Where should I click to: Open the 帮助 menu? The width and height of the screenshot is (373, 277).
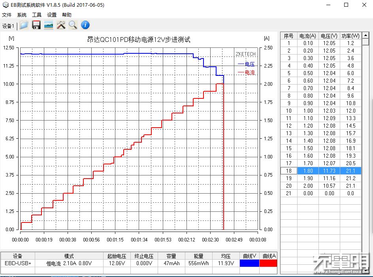pos(67,15)
